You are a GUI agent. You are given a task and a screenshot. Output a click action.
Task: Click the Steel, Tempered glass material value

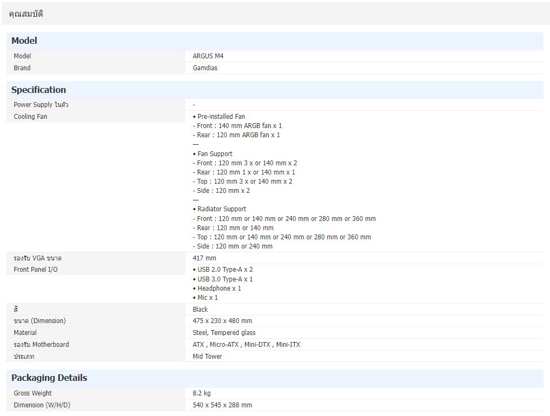point(224,333)
